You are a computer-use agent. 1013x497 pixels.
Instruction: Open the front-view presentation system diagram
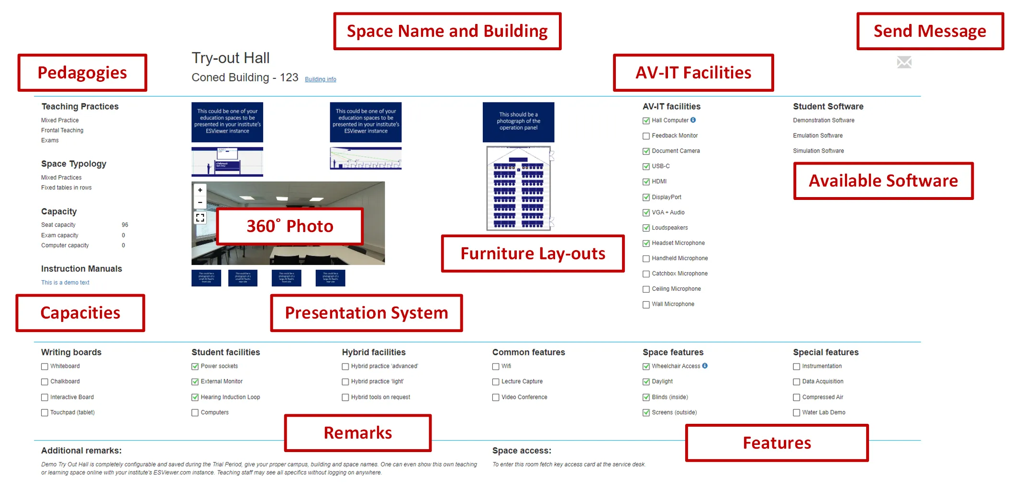[x=227, y=162]
